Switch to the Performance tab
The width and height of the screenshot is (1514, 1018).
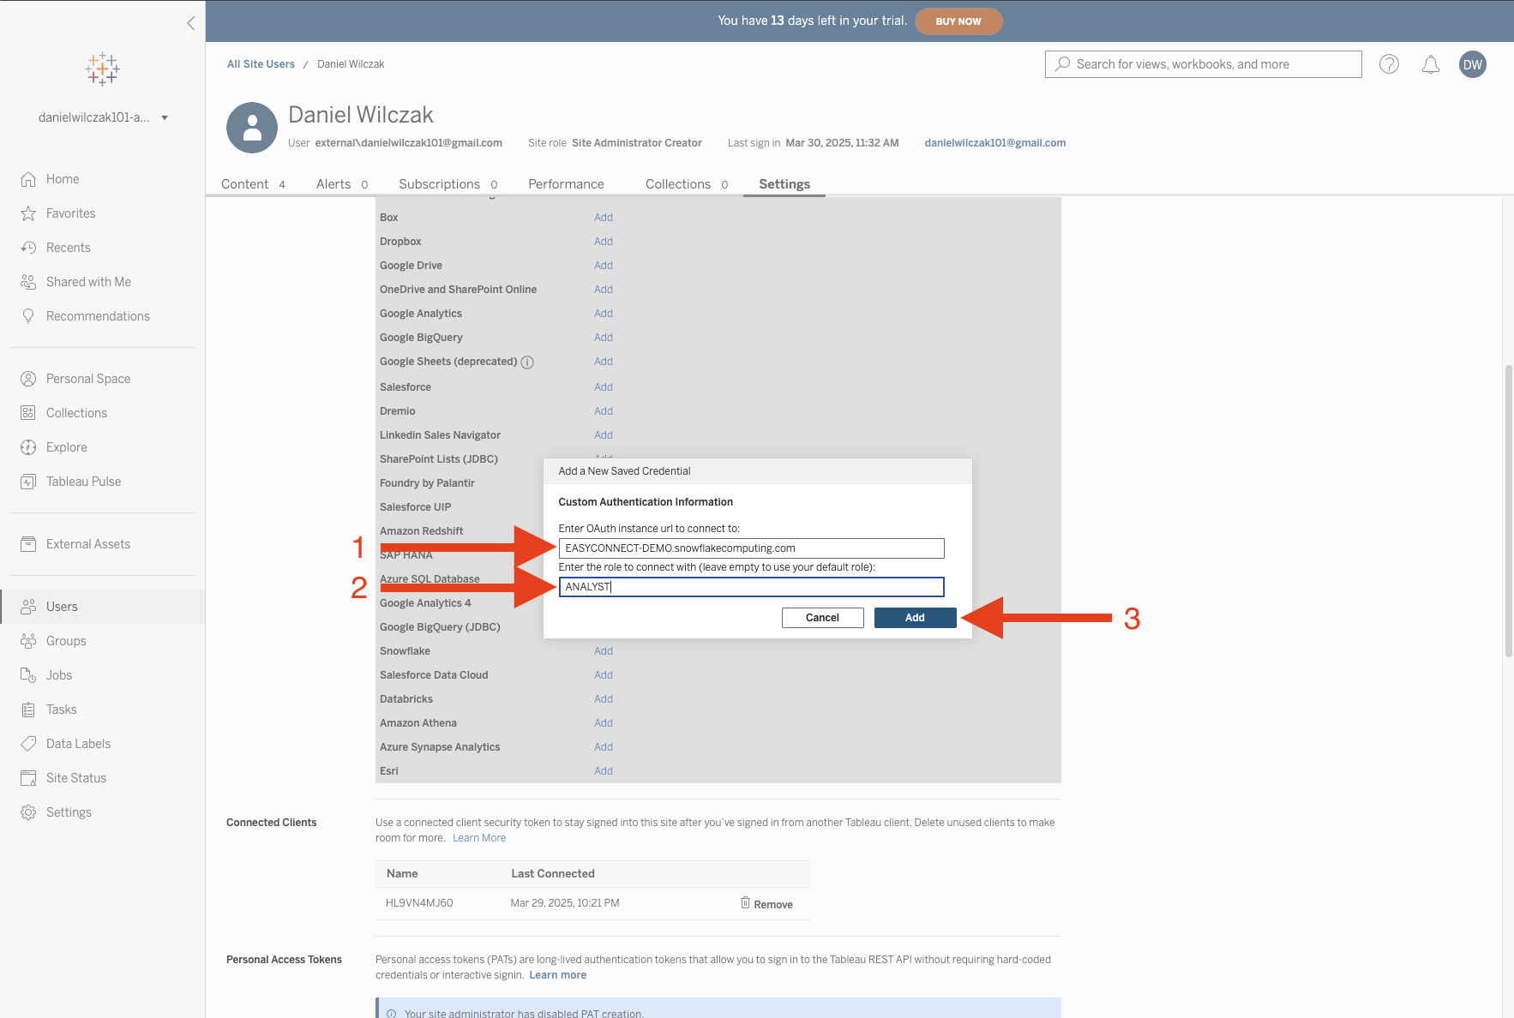click(566, 184)
